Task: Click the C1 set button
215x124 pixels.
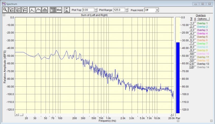Action: click(191, 64)
